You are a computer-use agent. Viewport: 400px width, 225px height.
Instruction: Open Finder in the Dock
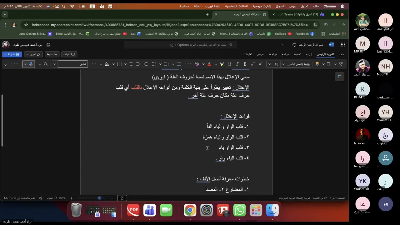click(272, 210)
